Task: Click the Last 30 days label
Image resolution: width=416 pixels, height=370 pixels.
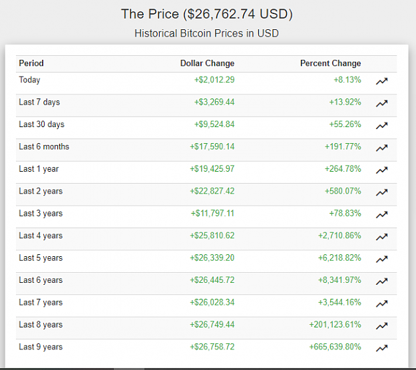Action: click(41, 124)
